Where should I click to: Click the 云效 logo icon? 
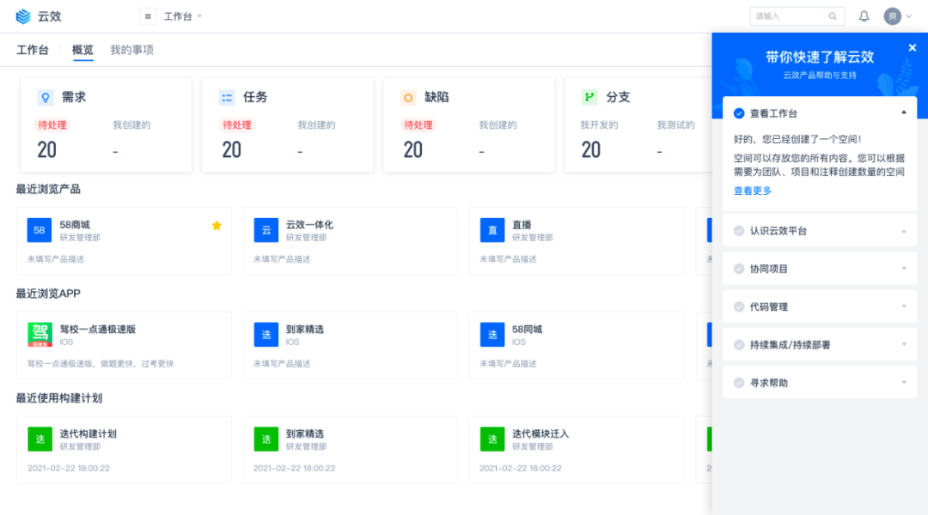click(23, 16)
